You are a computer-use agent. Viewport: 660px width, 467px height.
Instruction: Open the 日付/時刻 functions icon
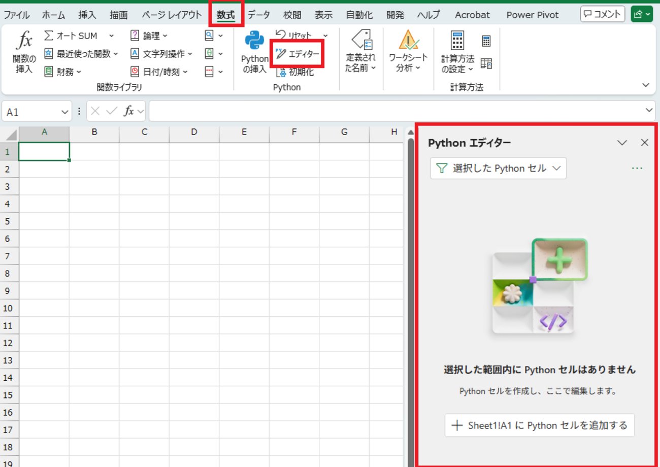(x=135, y=72)
